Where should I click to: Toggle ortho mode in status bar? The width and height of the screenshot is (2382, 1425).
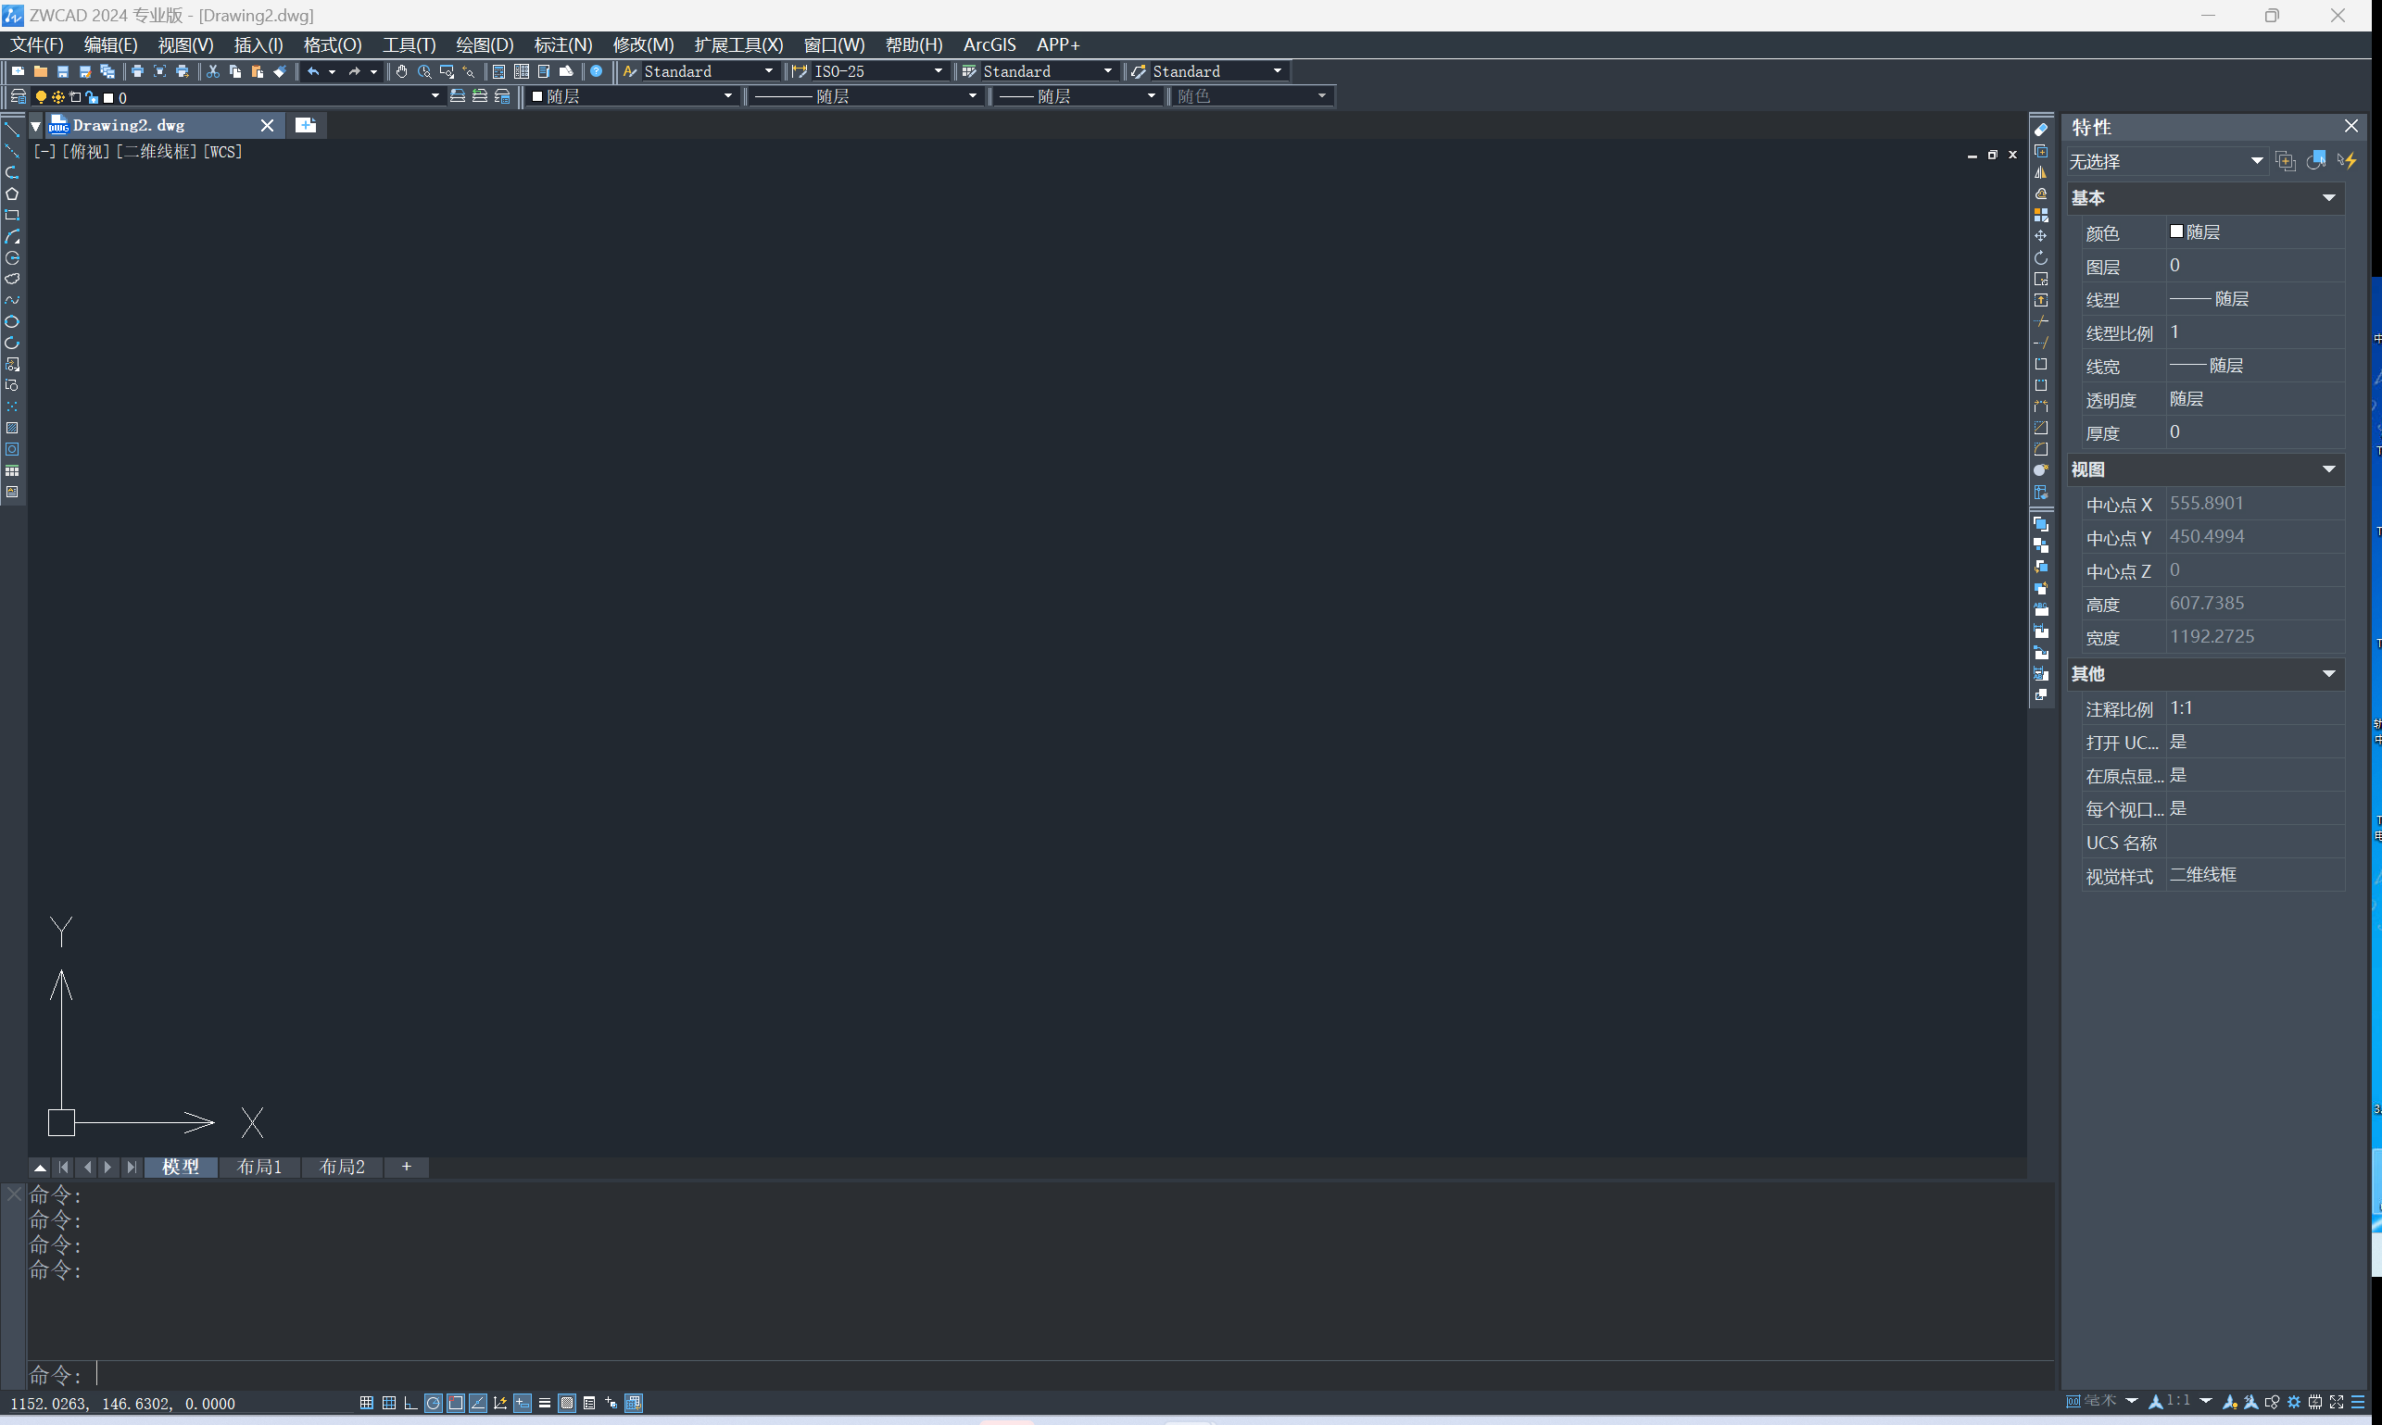click(x=410, y=1403)
